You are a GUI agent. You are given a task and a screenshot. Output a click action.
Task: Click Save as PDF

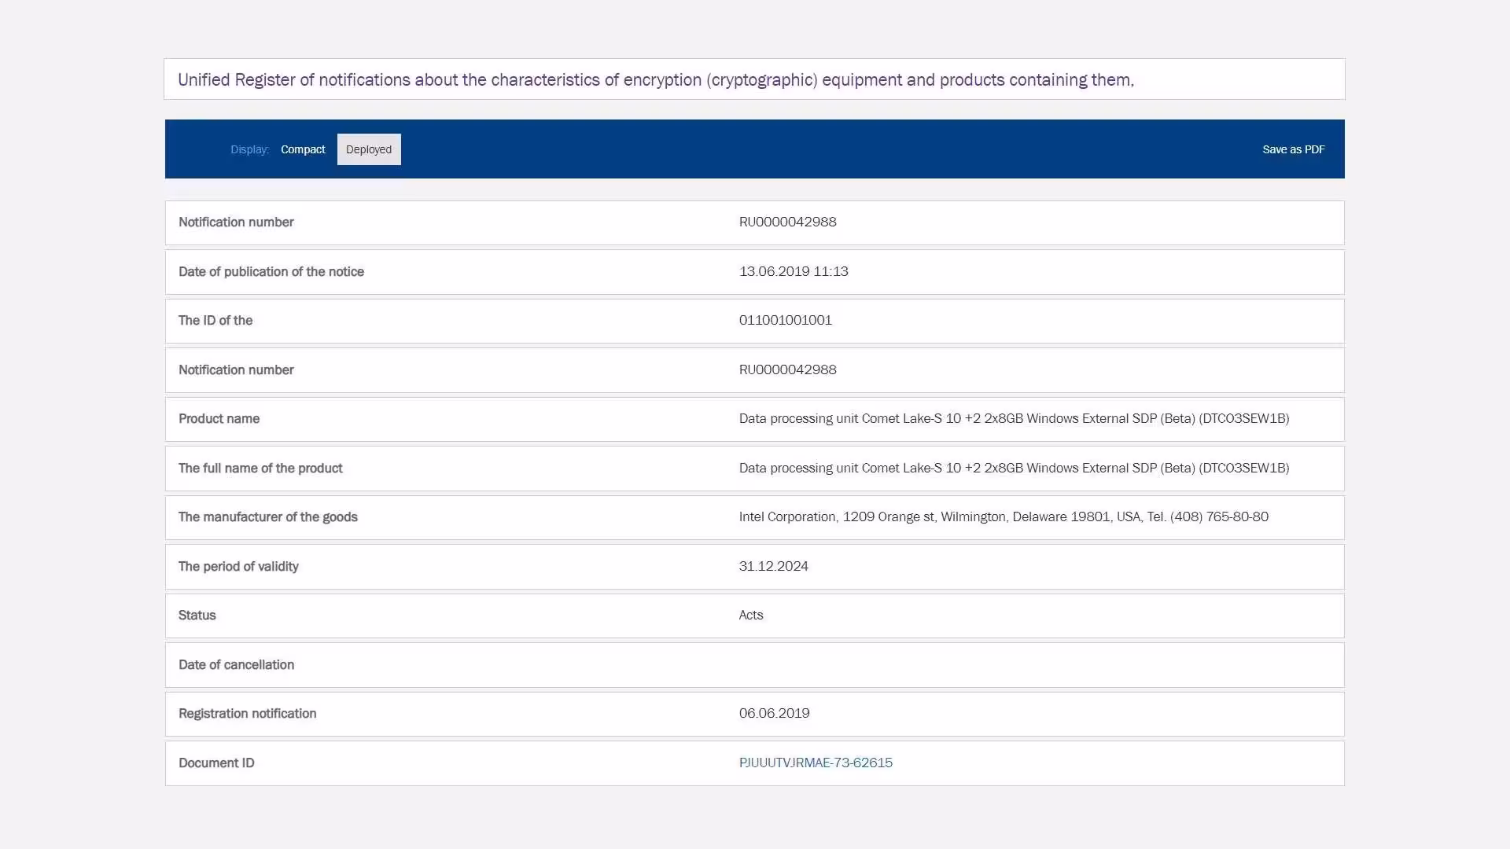coord(1294,149)
